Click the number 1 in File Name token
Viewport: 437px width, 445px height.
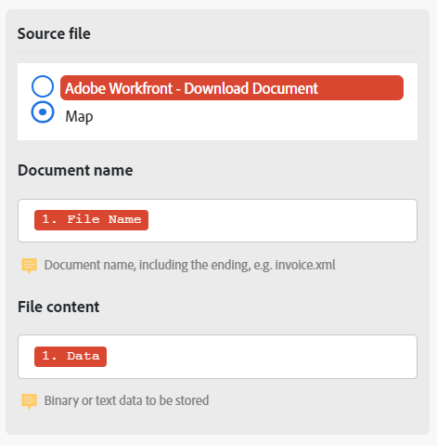(45, 219)
